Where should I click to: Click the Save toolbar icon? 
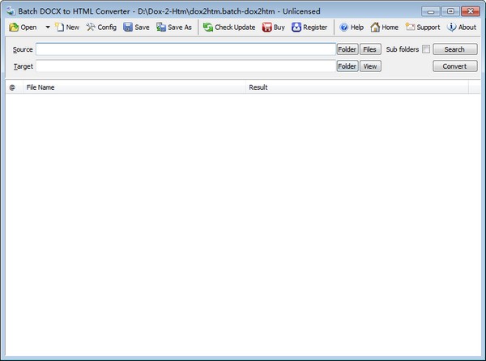pos(136,27)
